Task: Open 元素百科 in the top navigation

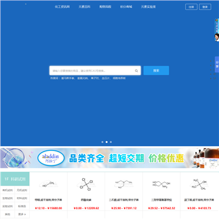Action: click(x=85, y=7)
